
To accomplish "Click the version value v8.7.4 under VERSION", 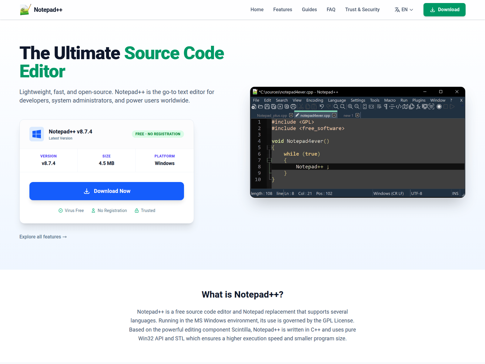I will point(48,163).
